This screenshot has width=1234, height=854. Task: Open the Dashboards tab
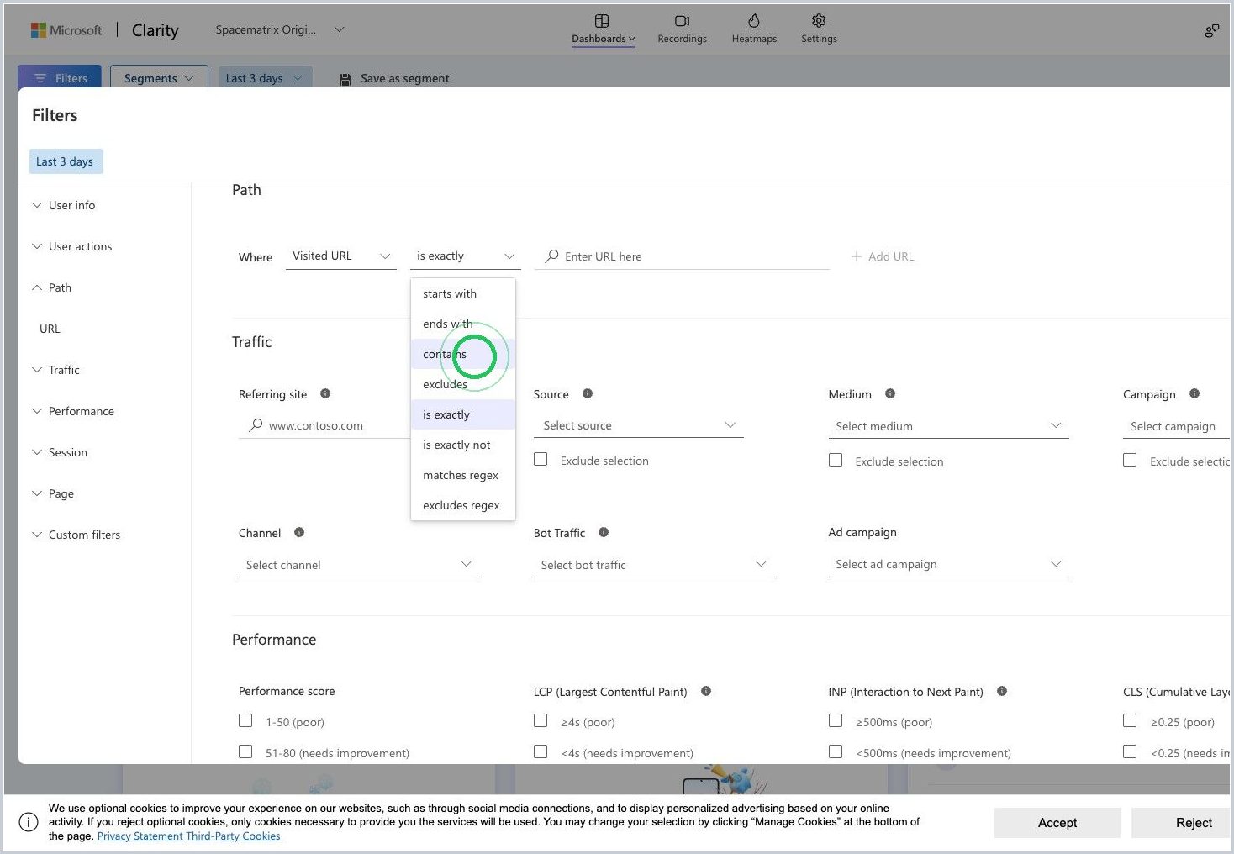[603, 29]
